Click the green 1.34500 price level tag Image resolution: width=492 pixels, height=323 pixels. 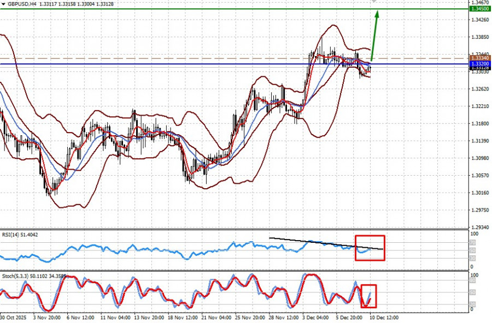pos(480,9)
